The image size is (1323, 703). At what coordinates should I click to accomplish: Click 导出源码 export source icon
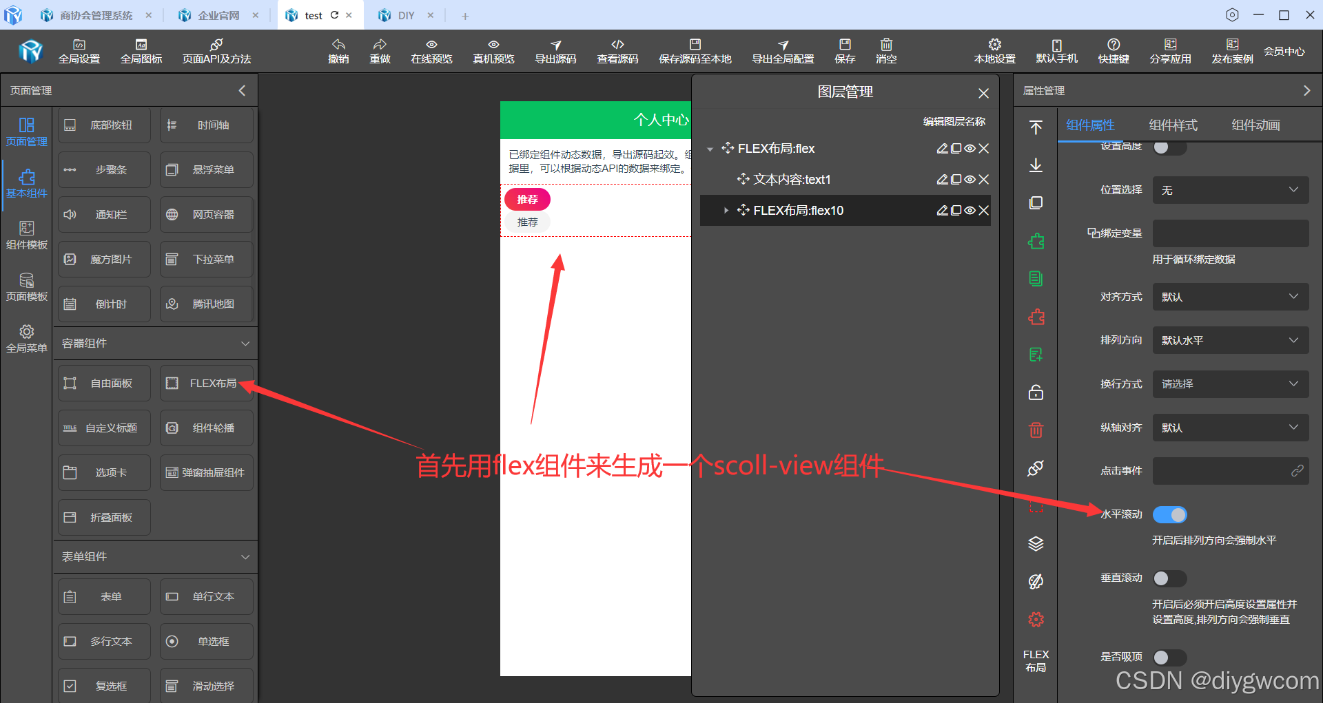click(555, 45)
